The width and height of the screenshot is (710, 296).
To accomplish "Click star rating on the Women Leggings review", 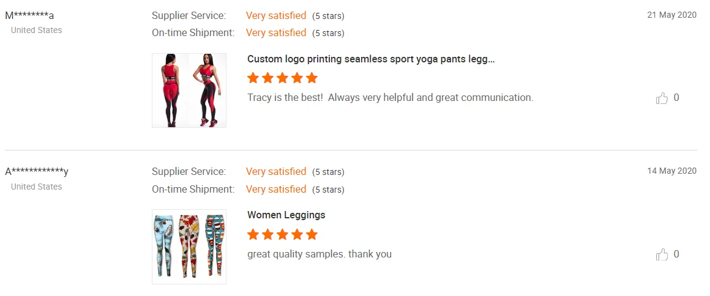I will coord(282,234).
